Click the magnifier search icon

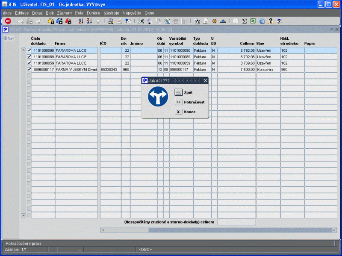(x=167, y=21)
